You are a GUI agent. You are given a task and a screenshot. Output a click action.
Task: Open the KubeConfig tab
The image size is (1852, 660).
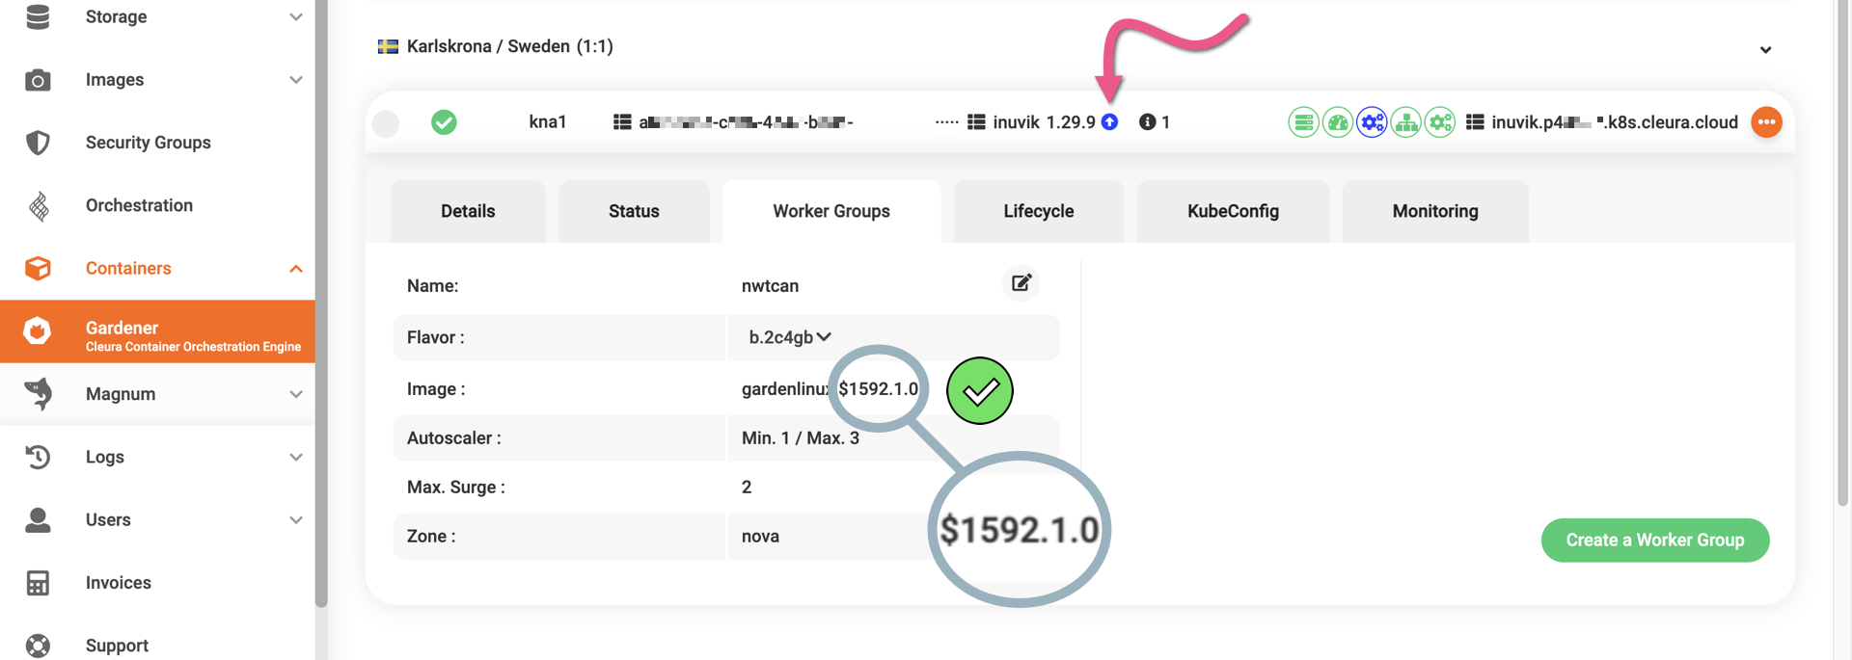[1232, 211]
